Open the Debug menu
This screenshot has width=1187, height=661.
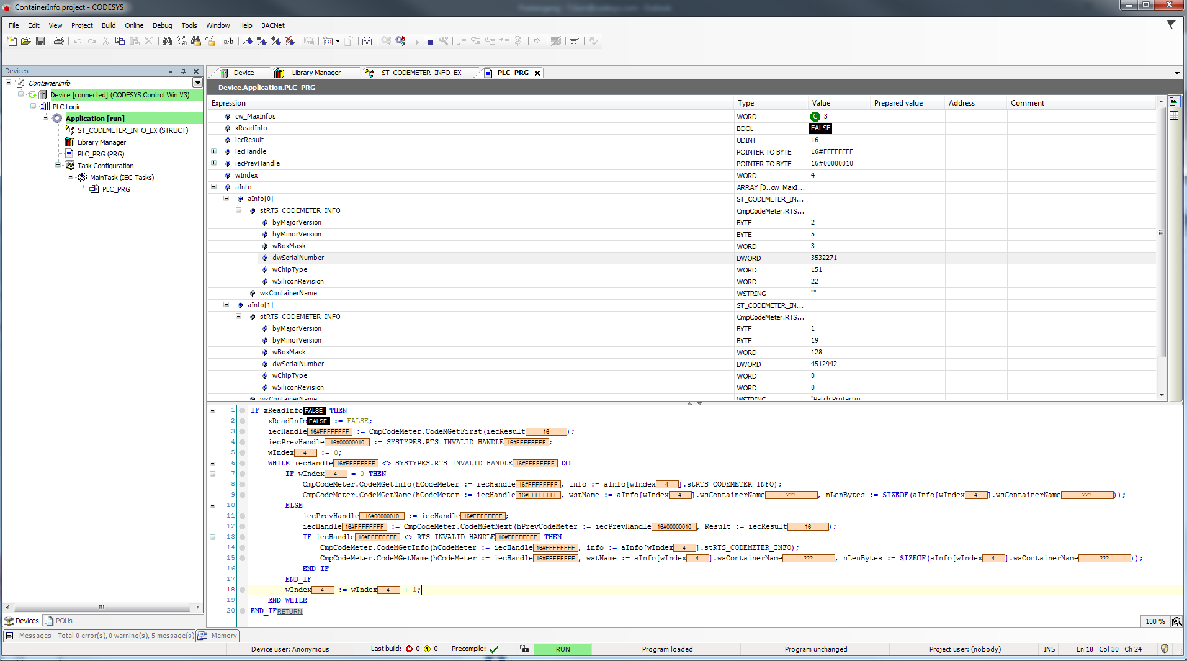[x=162, y=25]
